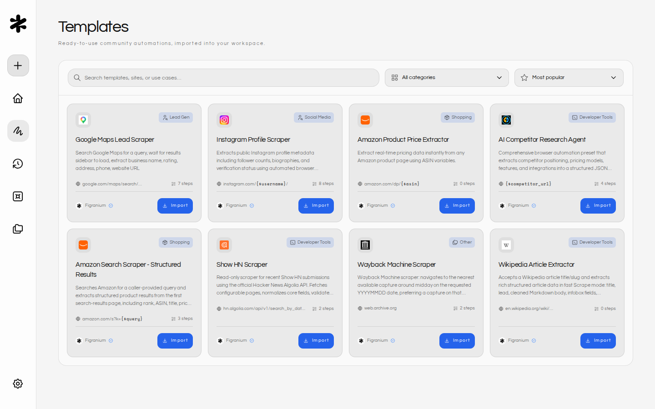655x409 pixels.
Task: Open the square command sidebar icon
Action: click(18, 196)
